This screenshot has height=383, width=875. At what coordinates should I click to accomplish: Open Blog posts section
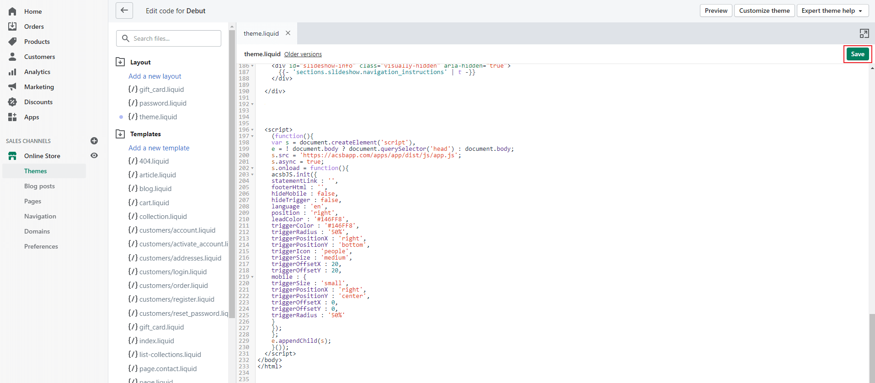[x=39, y=186]
